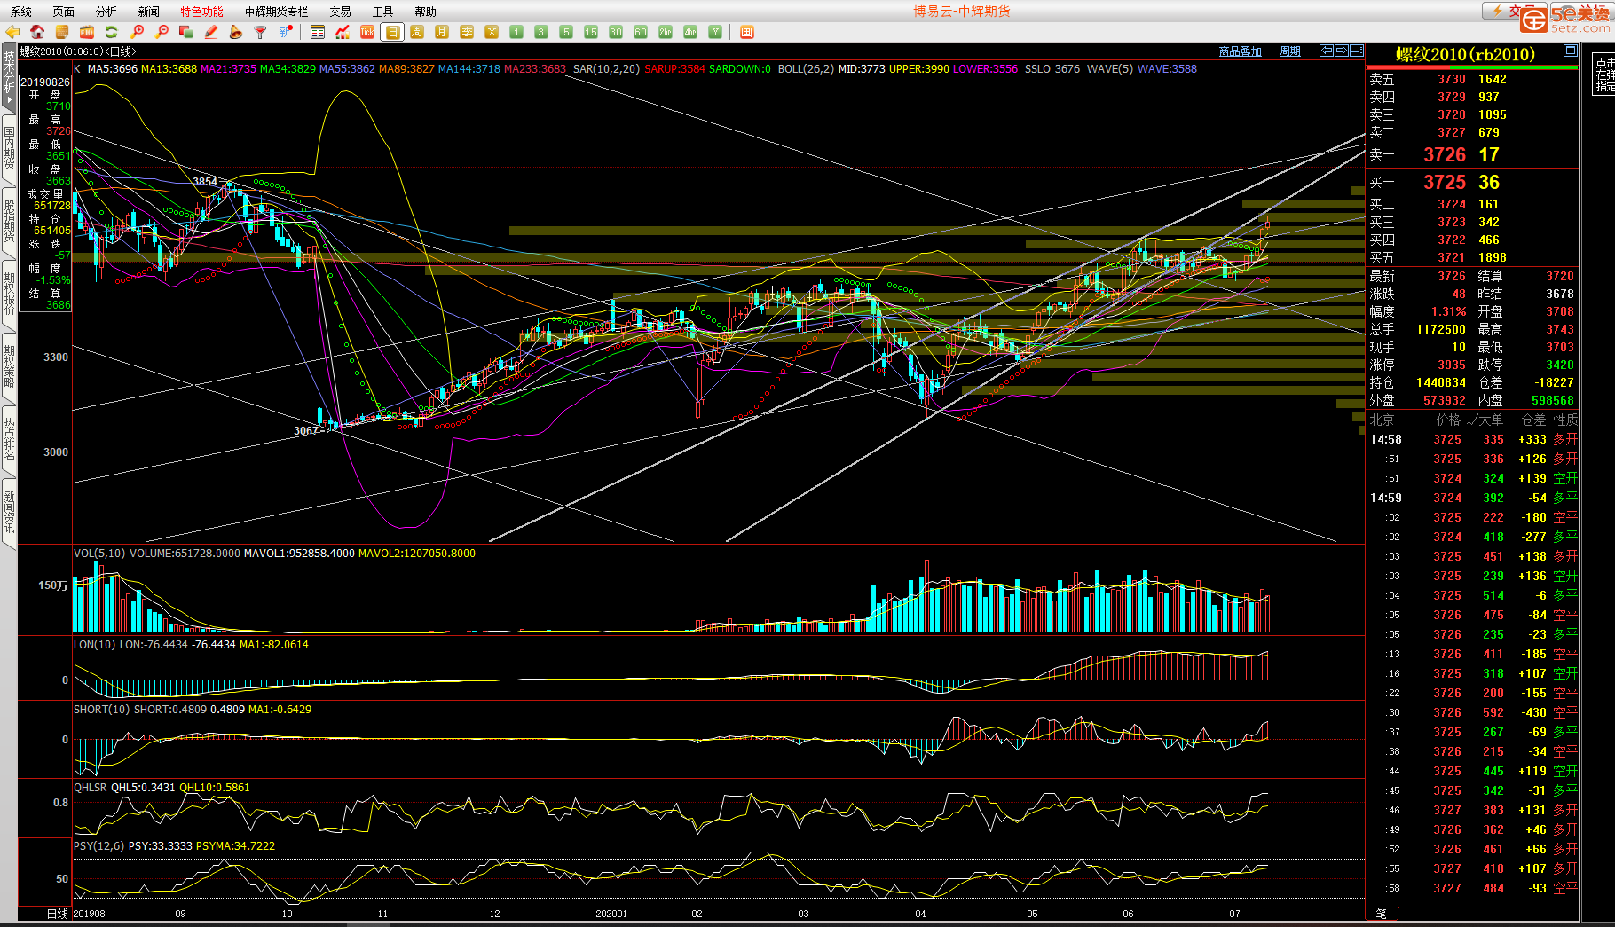The width and height of the screenshot is (1615, 927).
Task: Open the 交易 menu
Action: (x=341, y=12)
